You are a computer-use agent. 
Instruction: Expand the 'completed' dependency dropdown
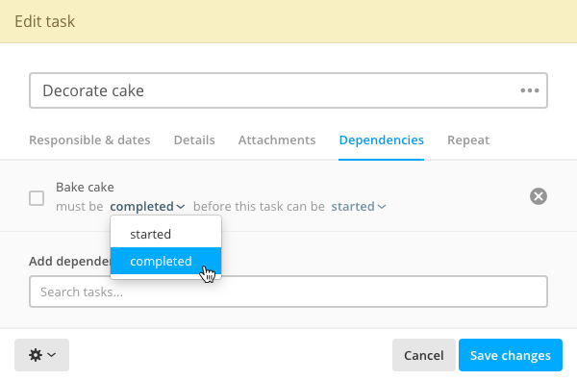(147, 207)
